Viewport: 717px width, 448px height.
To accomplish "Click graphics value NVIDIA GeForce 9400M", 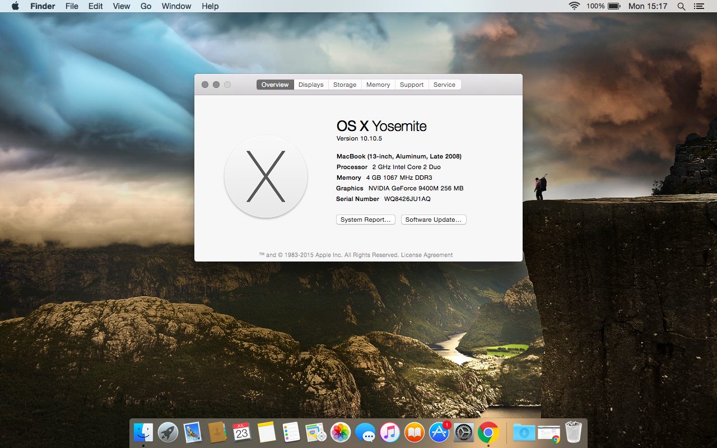I will point(416,188).
